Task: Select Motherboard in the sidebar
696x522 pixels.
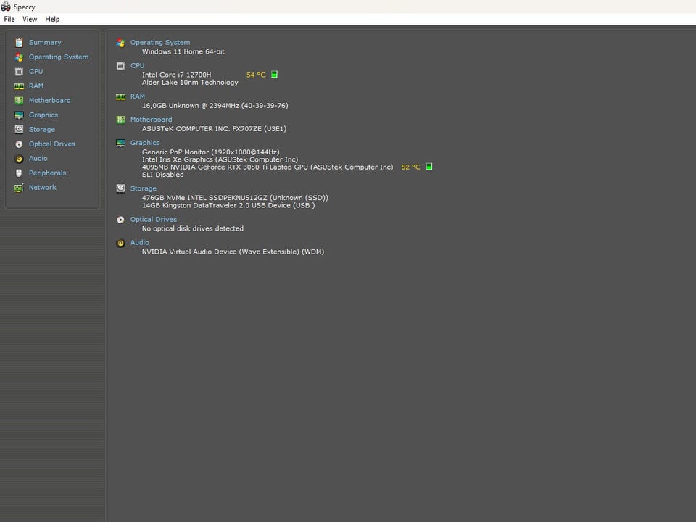Action: [50, 101]
